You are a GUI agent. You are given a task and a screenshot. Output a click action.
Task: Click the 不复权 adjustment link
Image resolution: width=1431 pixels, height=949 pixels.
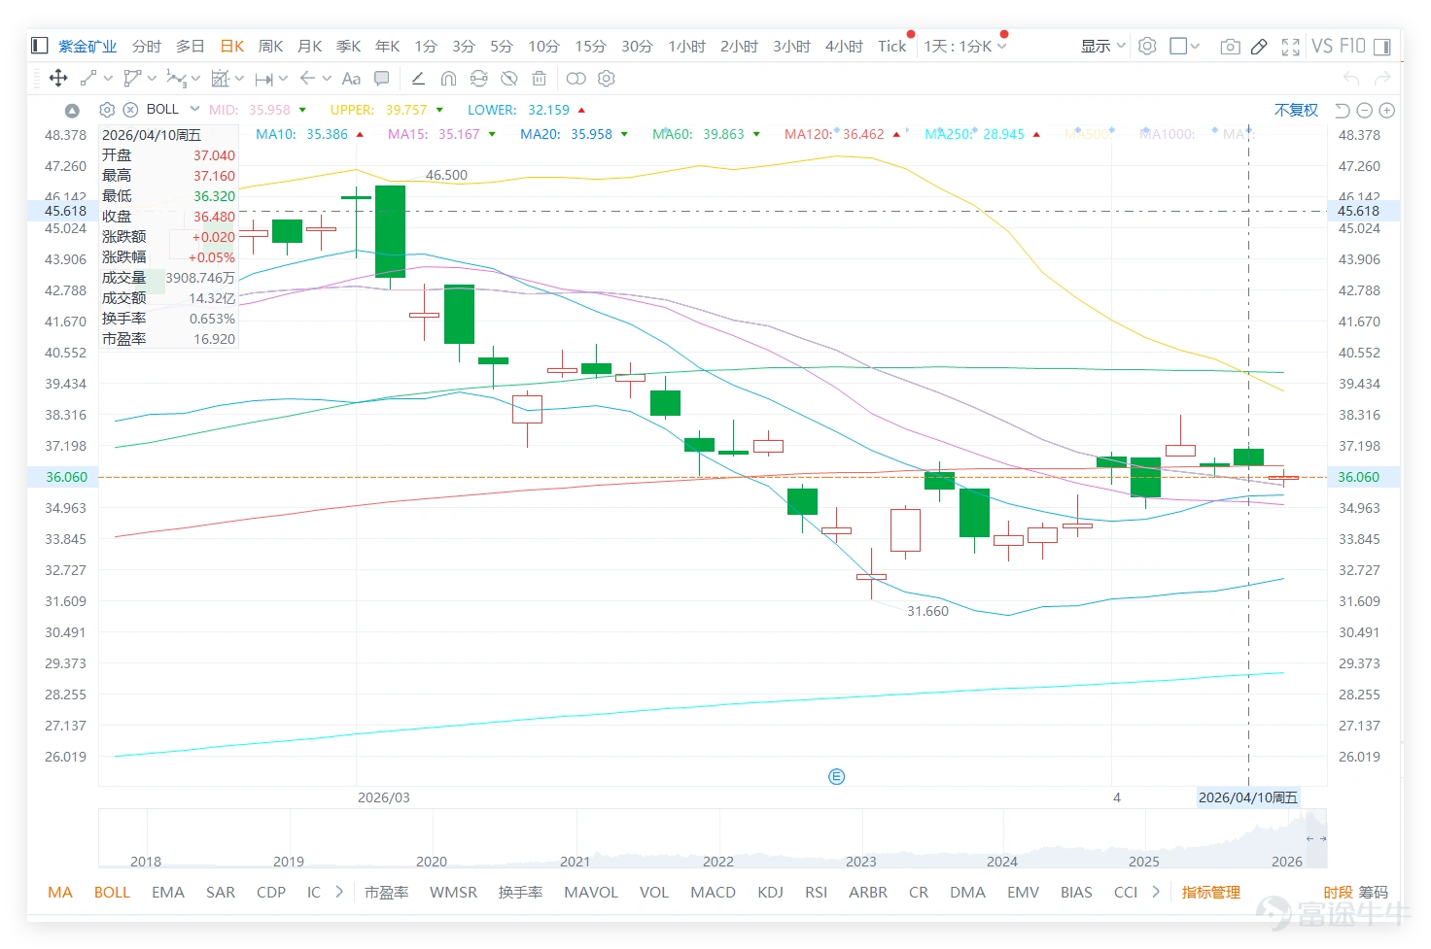pyautogui.click(x=1296, y=110)
